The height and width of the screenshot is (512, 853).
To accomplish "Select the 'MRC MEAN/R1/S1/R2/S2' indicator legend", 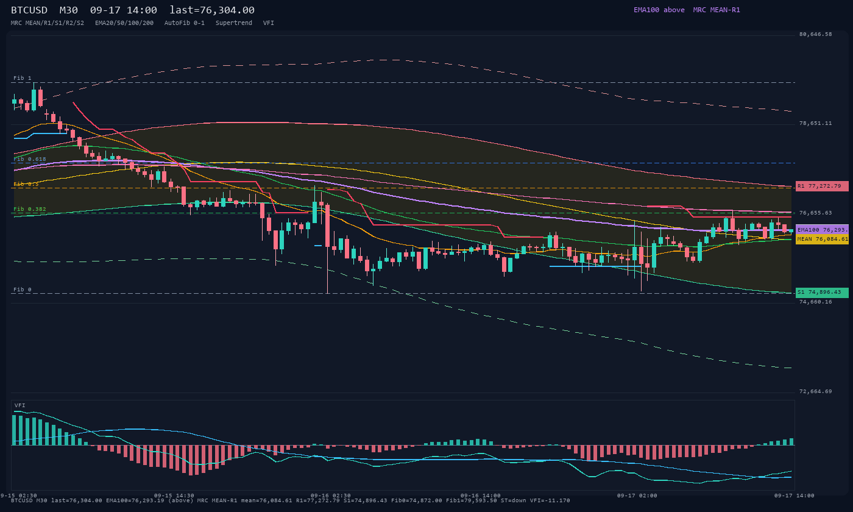I will [48, 23].
